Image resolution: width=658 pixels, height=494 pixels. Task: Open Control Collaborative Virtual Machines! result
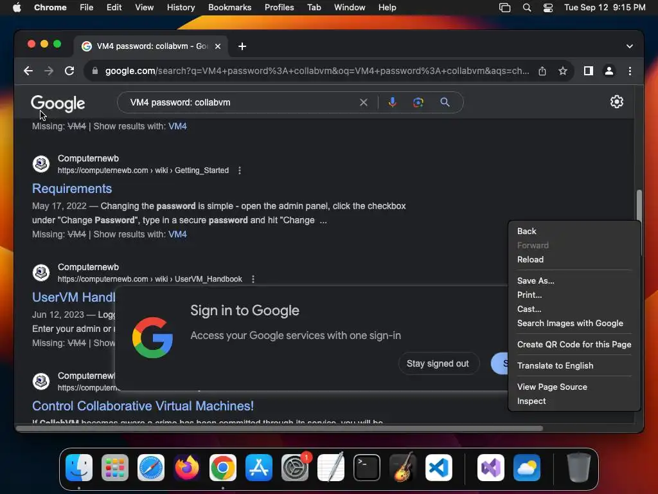coord(143,407)
